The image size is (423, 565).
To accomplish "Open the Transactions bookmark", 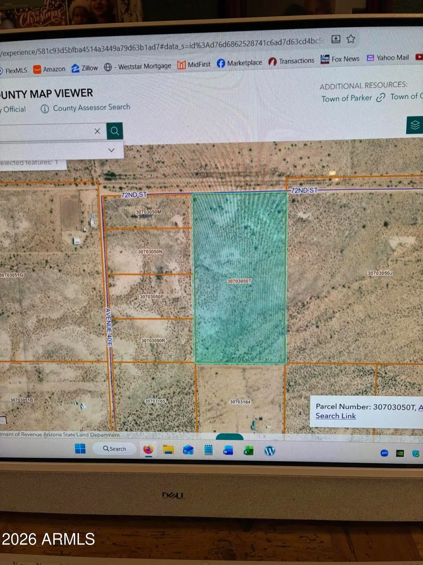I will pos(291,61).
